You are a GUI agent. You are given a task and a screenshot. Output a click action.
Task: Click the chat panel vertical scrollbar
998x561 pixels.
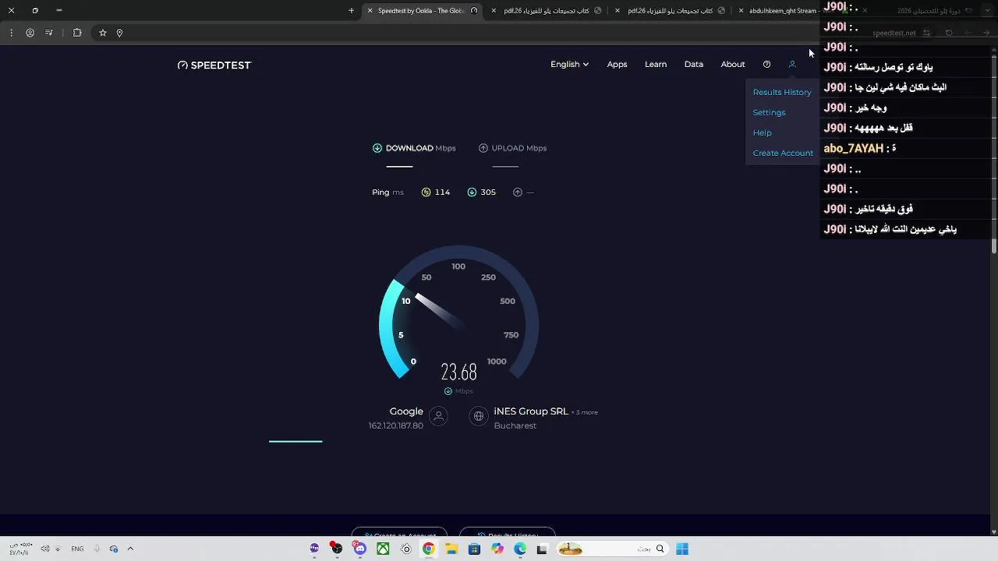(x=994, y=156)
